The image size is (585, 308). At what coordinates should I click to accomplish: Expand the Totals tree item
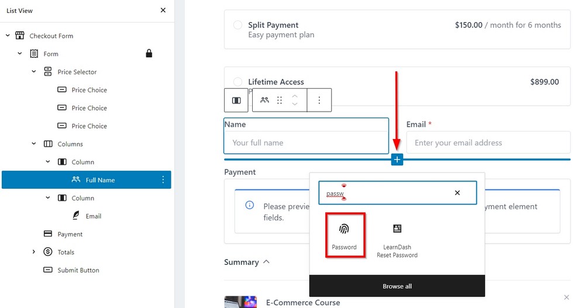coord(34,252)
